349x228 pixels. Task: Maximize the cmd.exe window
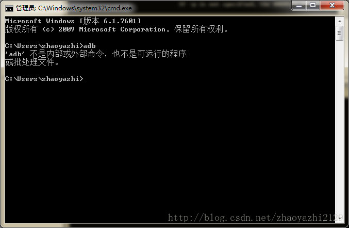point(313,5)
